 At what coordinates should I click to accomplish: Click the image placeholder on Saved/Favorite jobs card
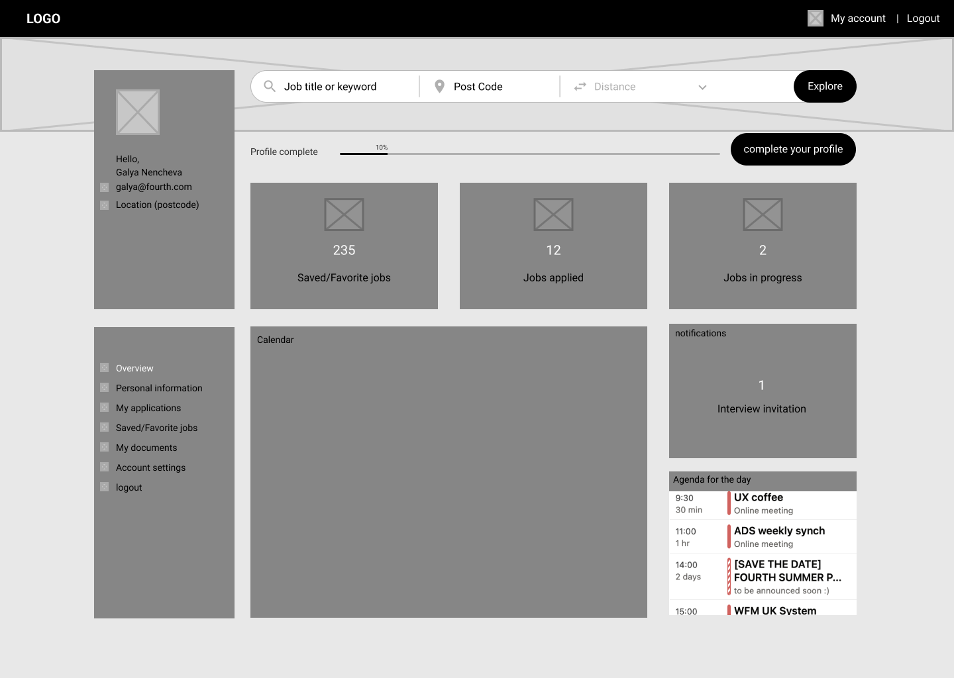pos(344,215)
